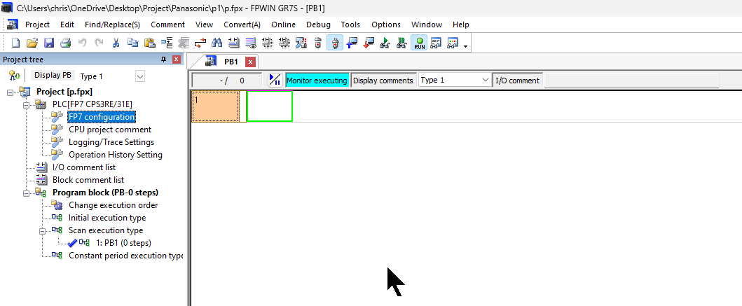
Task: Open the View menu
Action: pos(204,25)
